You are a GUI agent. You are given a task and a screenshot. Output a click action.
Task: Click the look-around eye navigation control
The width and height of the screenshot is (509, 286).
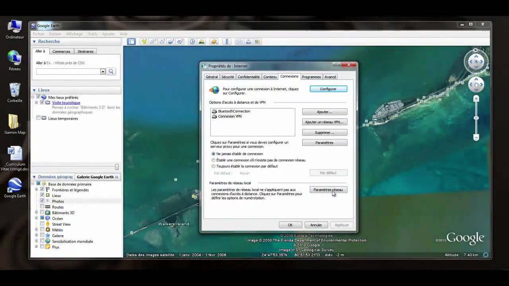point(476,62)
